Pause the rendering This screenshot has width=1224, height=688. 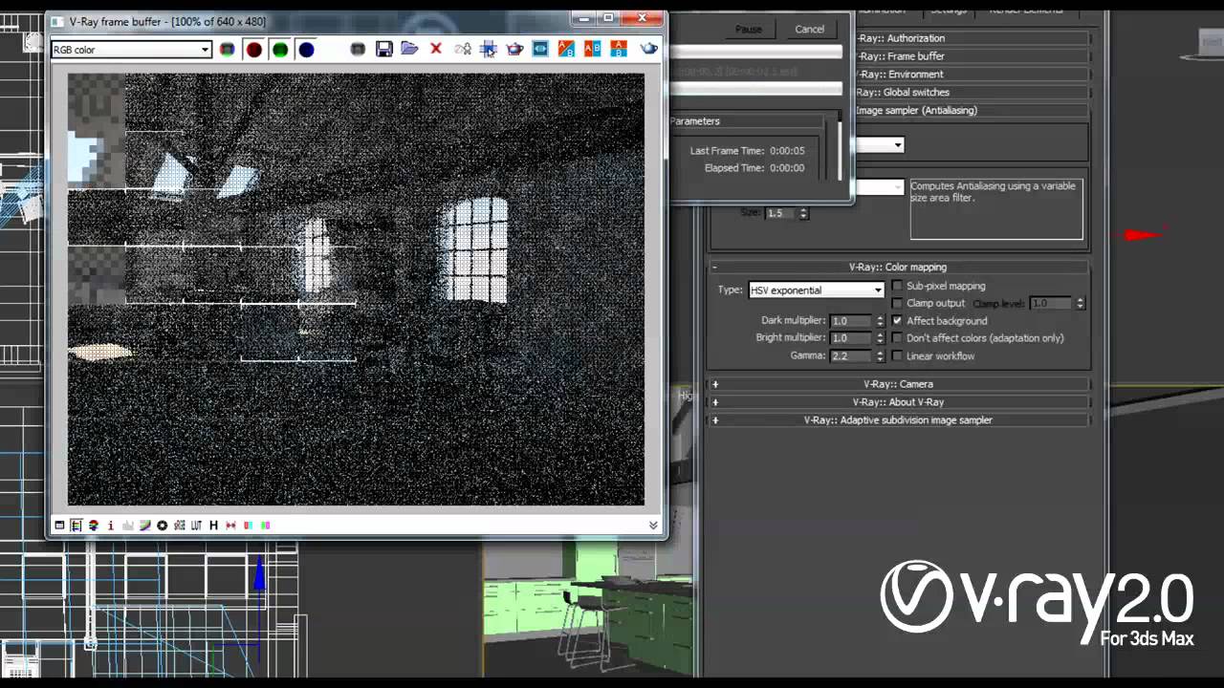coord(749,29)
